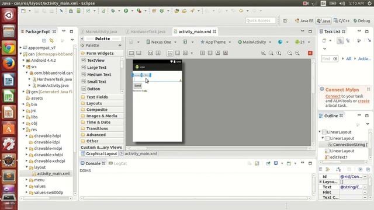The image size is (374, 210).
Task: Click the Clear All Weights icon
Action: [x=226, y=53]
